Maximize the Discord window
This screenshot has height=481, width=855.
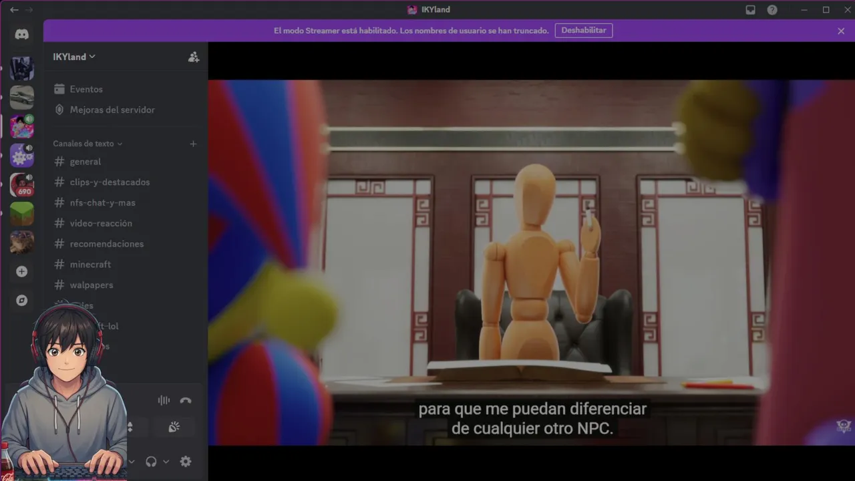pos(826,10)
